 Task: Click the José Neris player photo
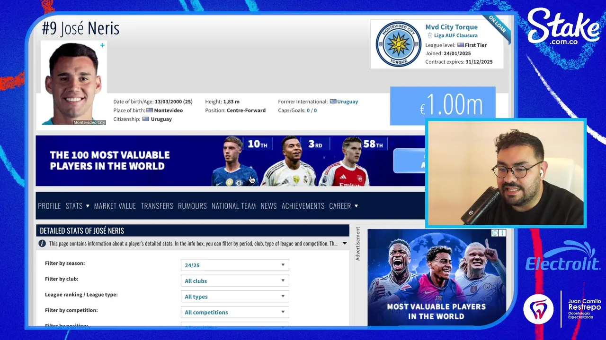click(73, 83)
